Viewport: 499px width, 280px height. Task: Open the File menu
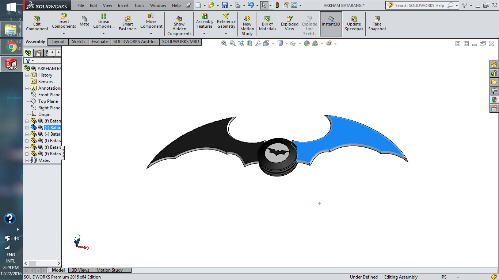[x=81, y=5]
